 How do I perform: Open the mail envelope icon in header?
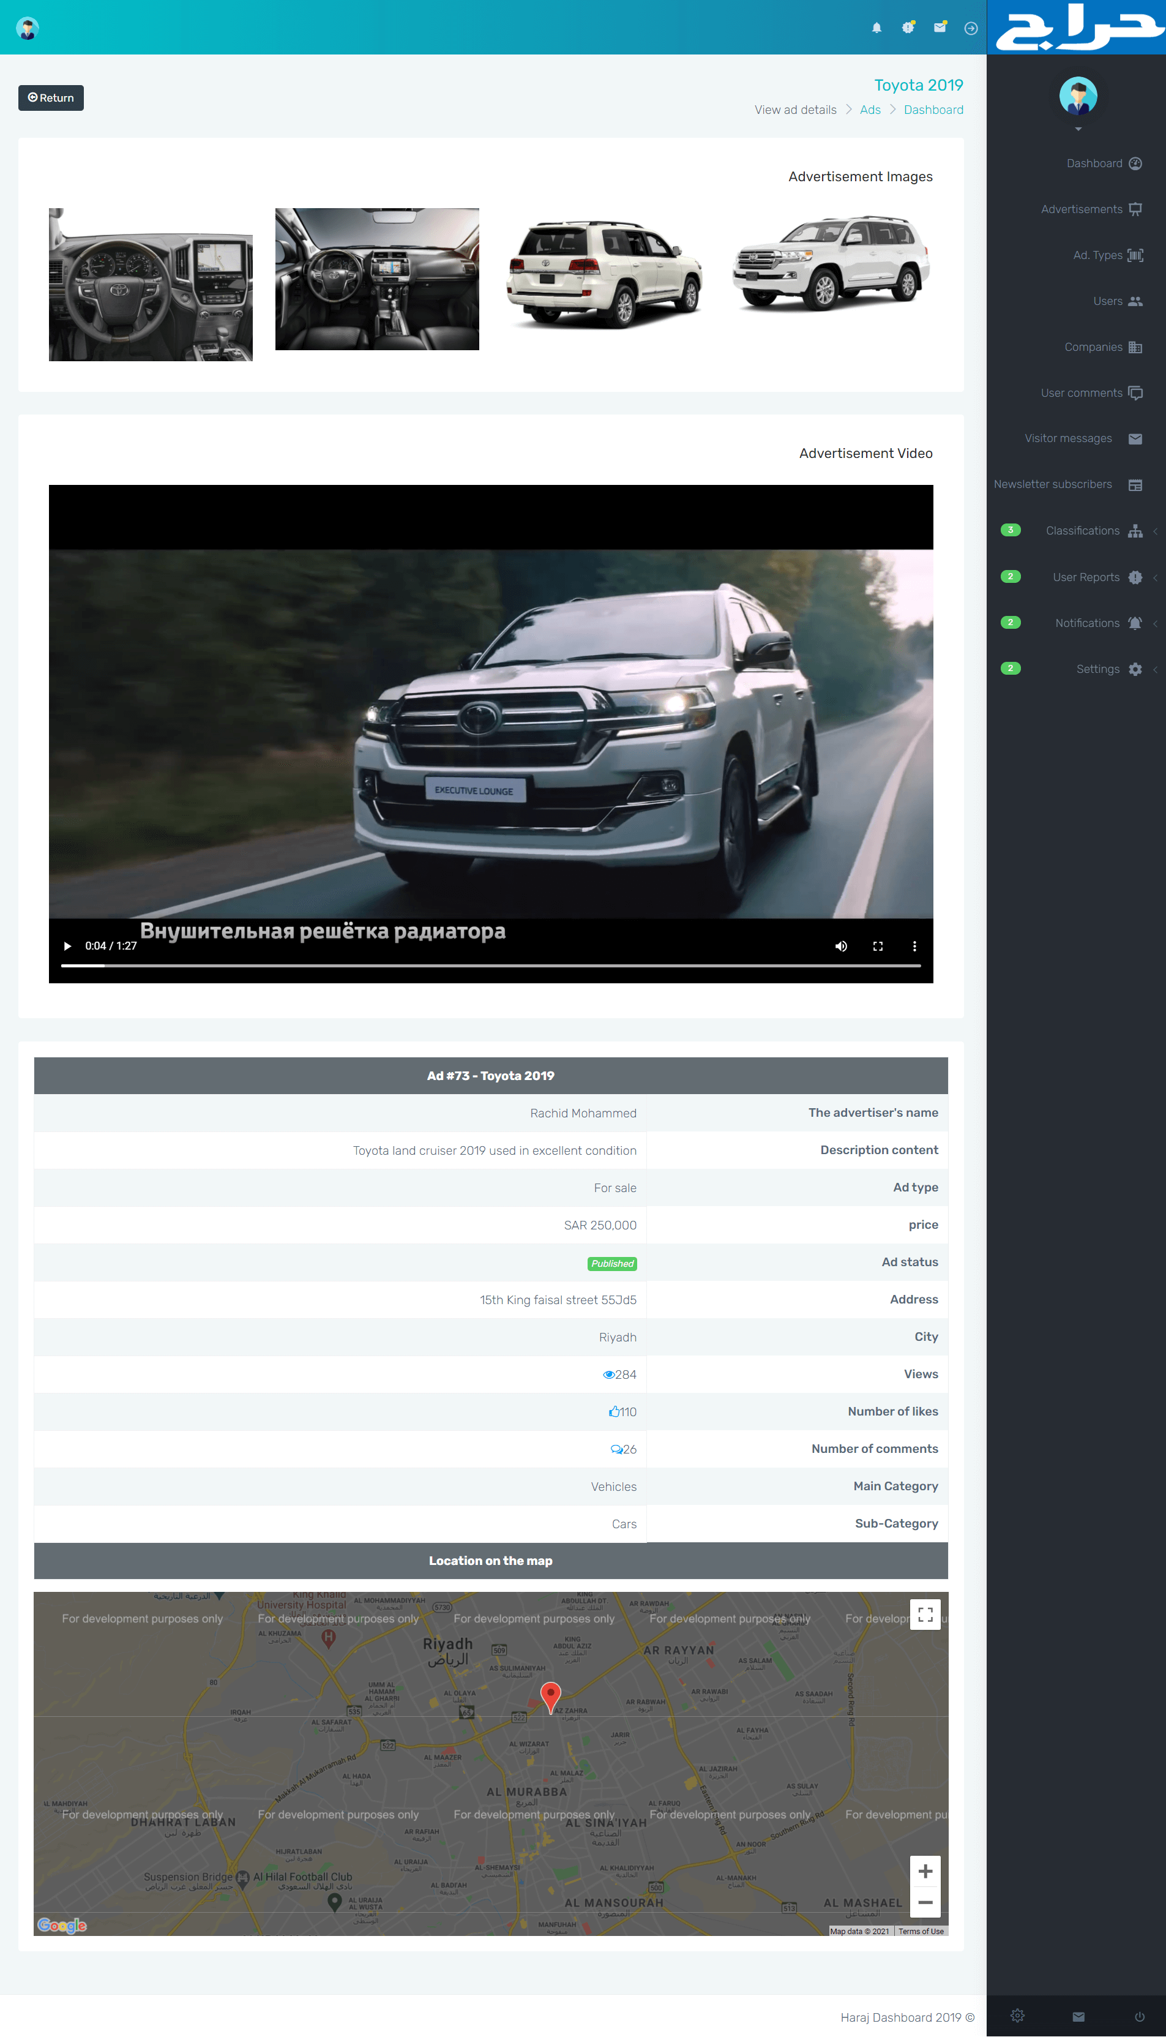940,28
